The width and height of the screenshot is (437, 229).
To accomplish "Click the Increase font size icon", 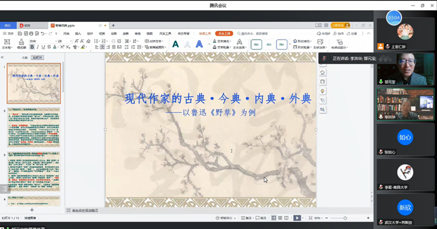I will [x=77, y=41].
